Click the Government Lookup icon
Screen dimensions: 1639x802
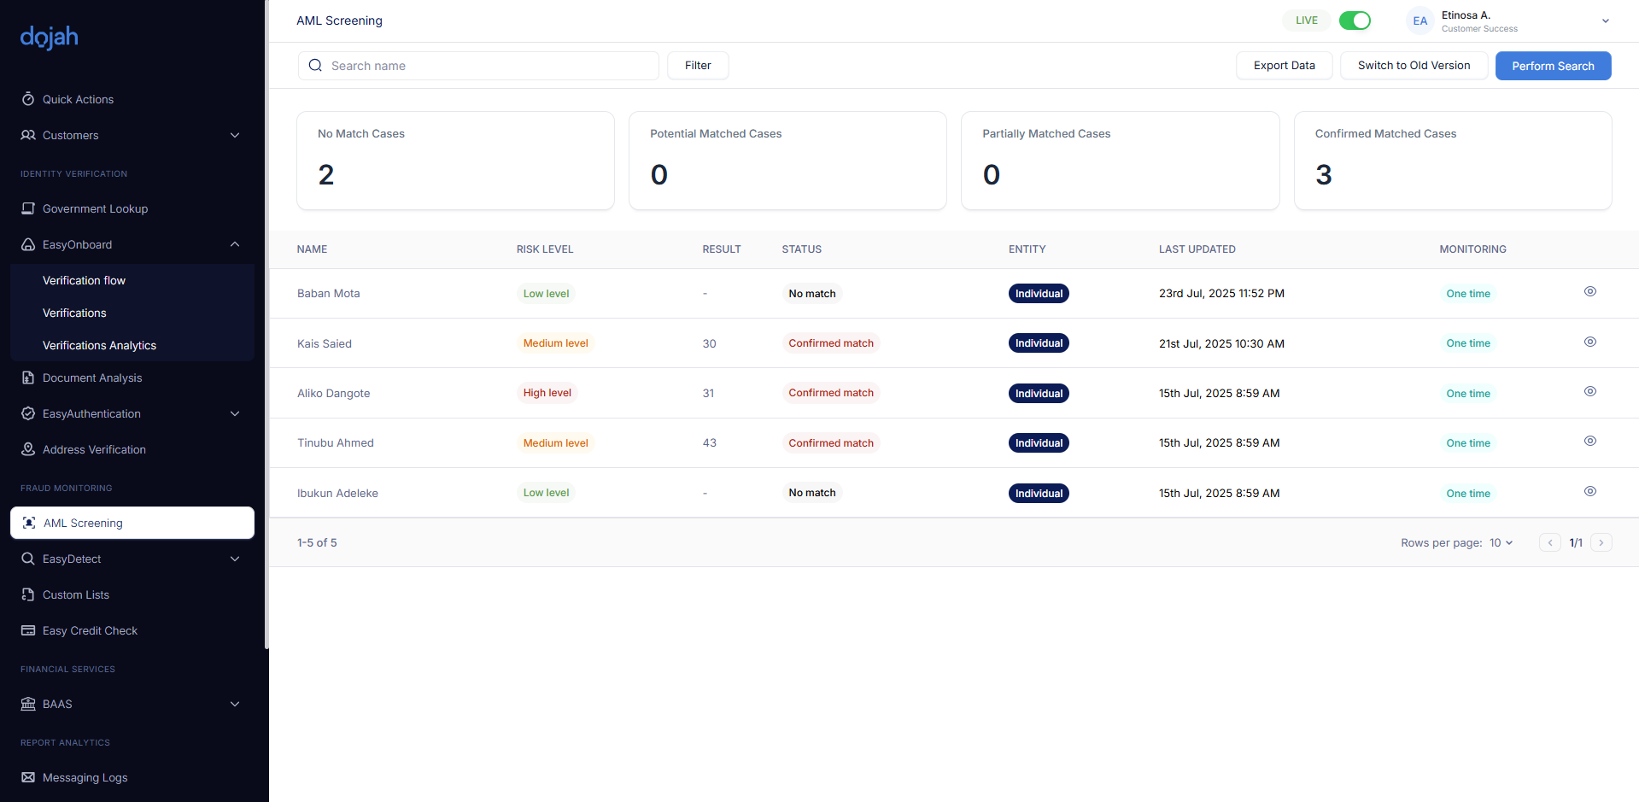[x=28, y=208]
